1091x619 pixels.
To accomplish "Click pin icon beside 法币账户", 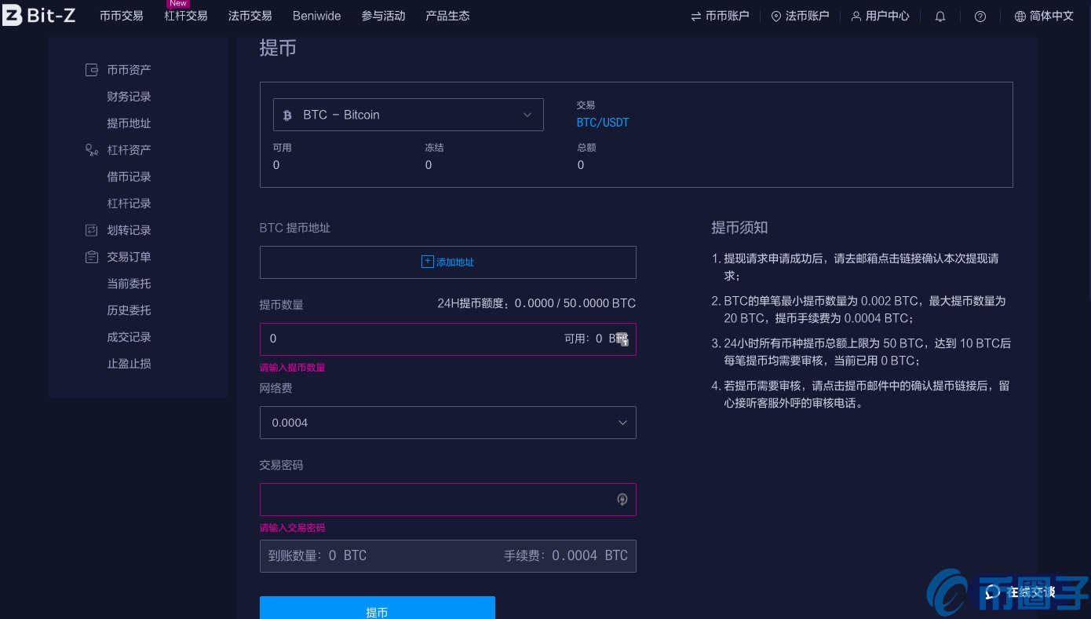I will pos(776,16).
